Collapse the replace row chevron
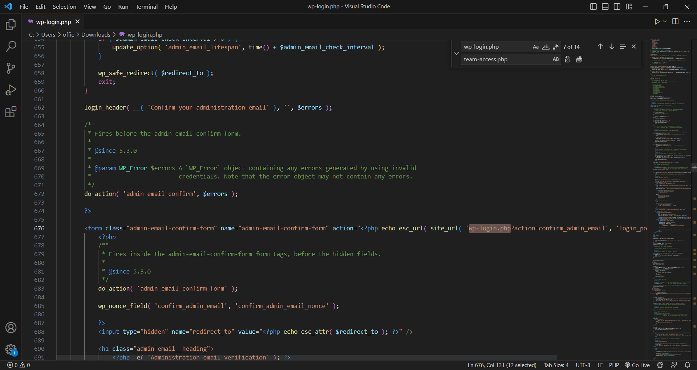697x370 pixels. click(457, 53)
